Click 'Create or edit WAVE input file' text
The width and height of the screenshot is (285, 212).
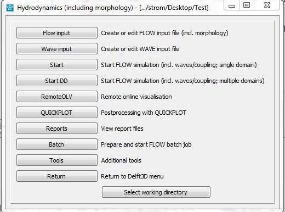140,49
